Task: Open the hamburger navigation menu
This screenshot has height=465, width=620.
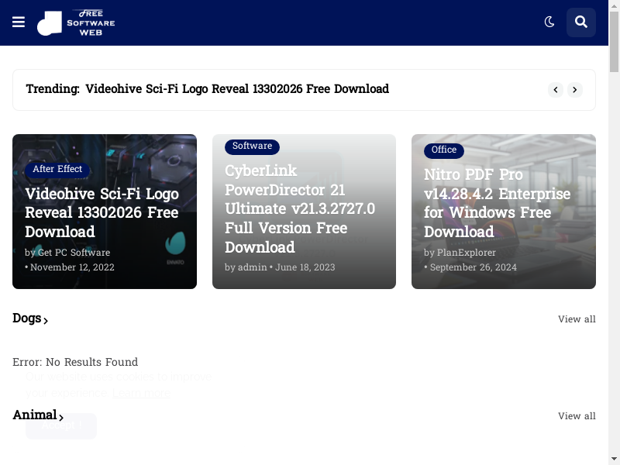Action: (x=19, y=22)
